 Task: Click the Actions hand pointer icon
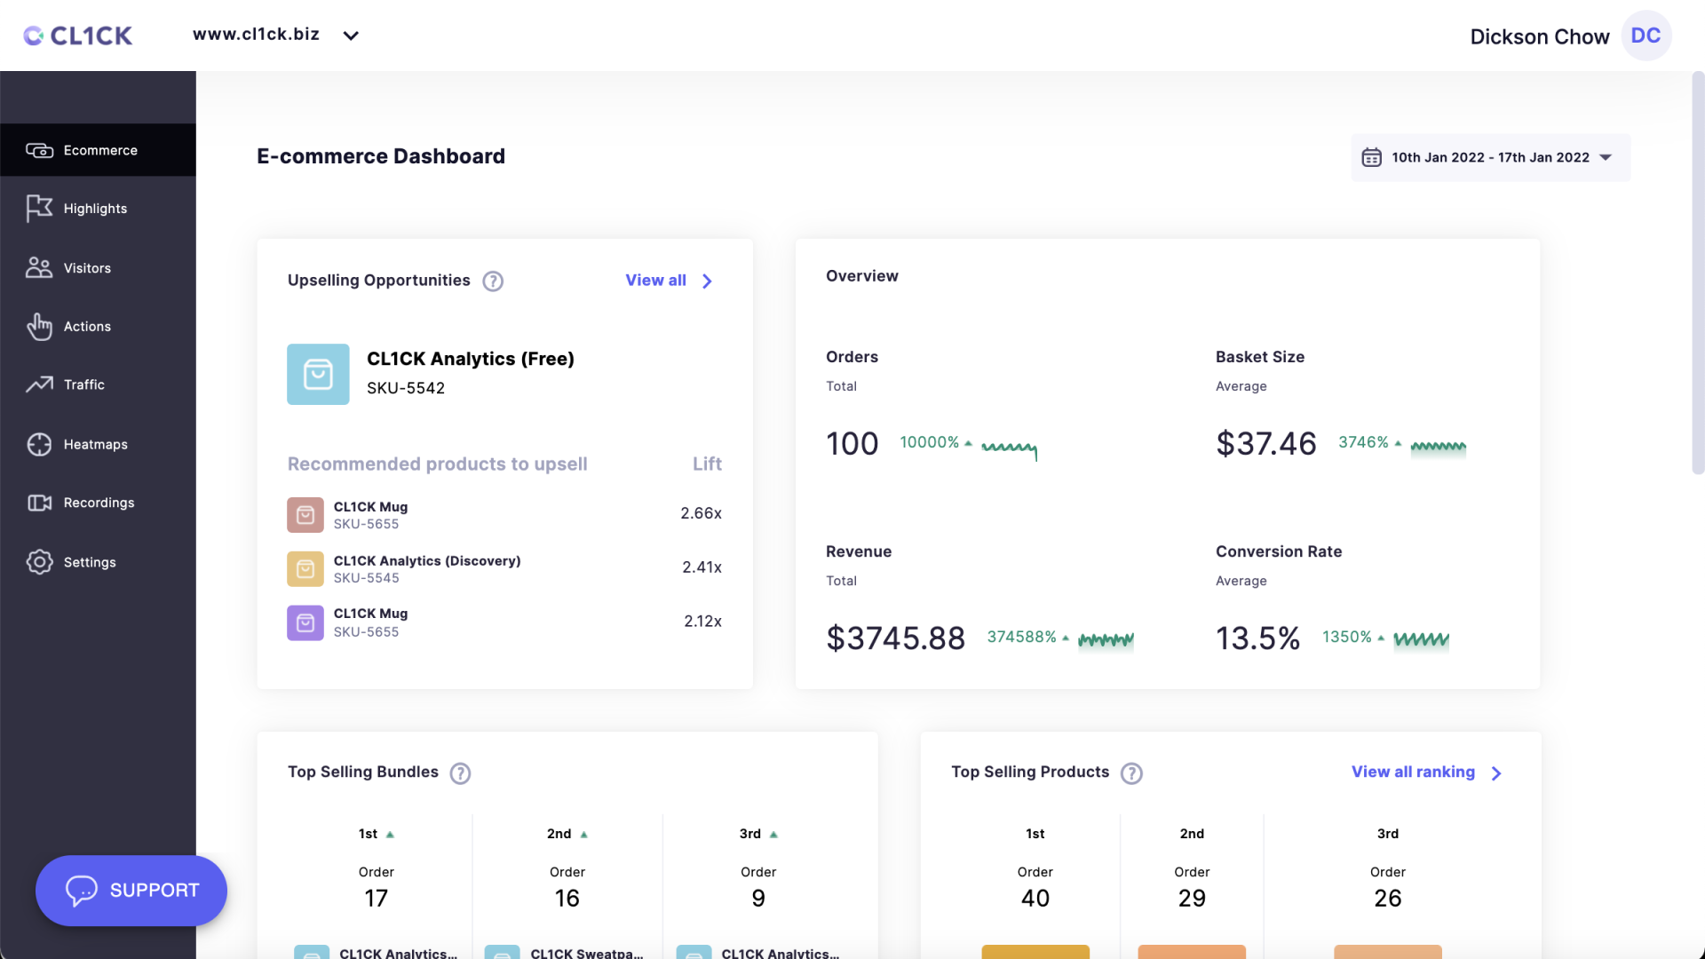[39, 327]
